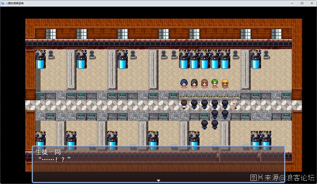Viewport: 317px width, 184px height.
Task: Click the watermark text 浪客论坛
Action: point(299,178)
